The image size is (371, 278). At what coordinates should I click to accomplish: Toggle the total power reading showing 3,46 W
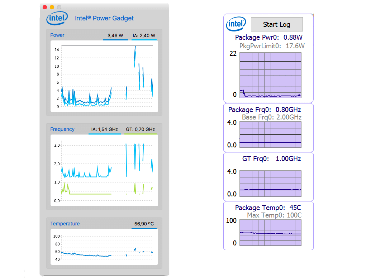pyautogui.click(x=115, y=35)
